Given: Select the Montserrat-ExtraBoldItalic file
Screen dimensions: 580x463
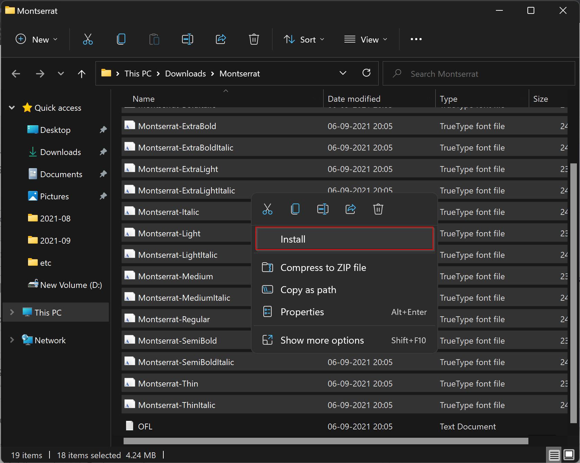Looking at the screenshot, I should click(344, 147).
